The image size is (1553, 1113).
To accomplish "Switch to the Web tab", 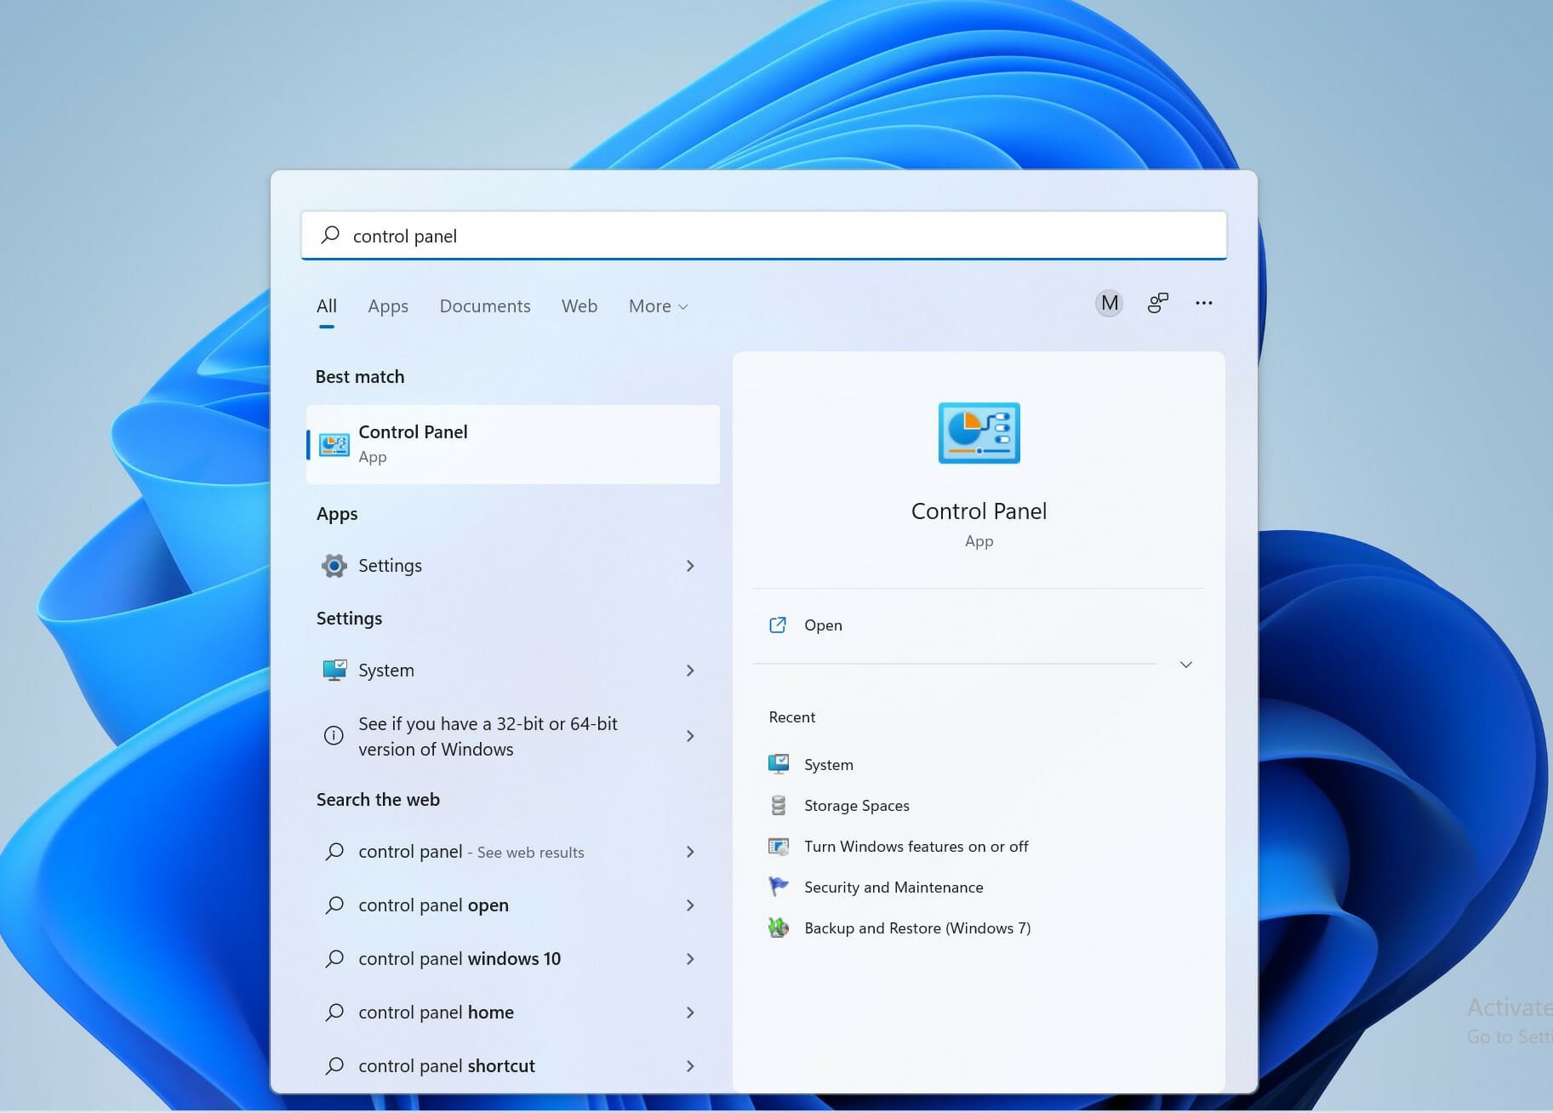I will pos(580,305).
